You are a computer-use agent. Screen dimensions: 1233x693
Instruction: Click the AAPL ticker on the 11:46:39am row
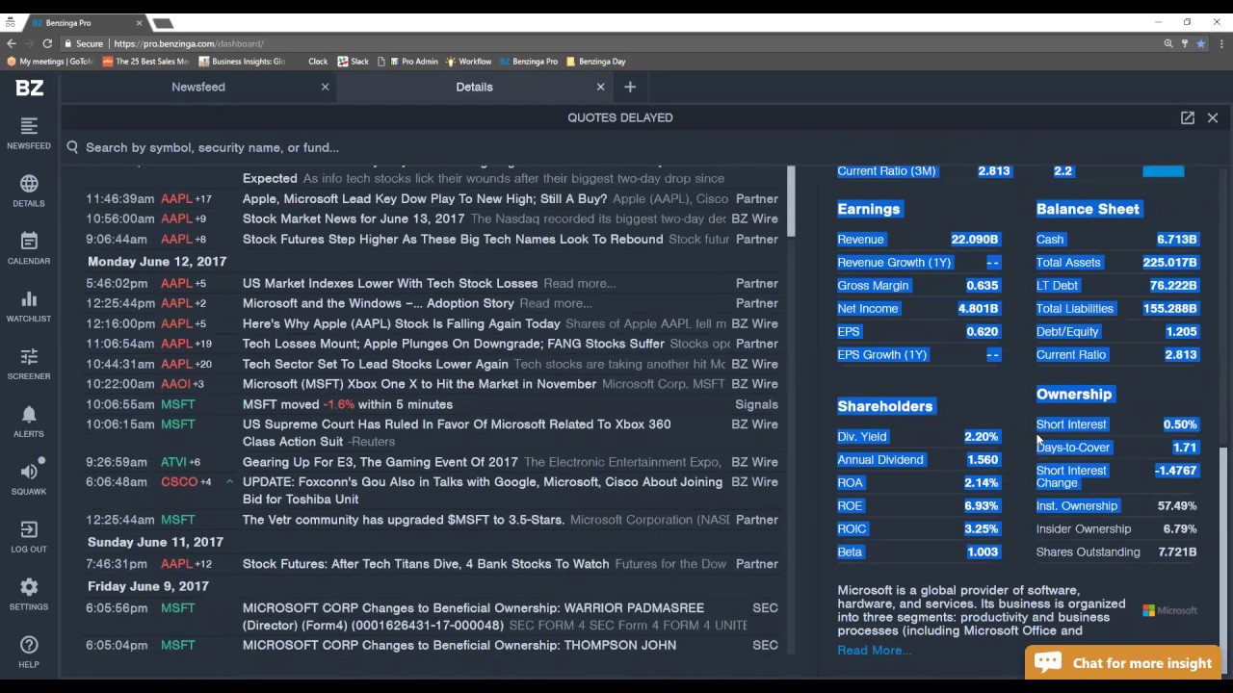(176, 199)
